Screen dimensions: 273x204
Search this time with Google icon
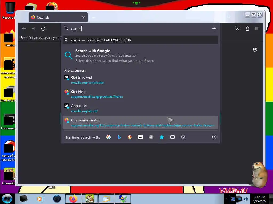coord(109,137)
